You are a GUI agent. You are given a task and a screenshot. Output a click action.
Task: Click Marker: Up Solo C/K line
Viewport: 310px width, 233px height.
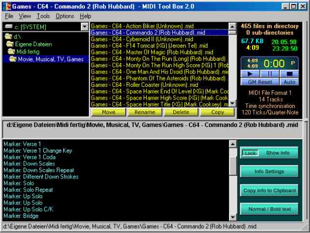28,209
